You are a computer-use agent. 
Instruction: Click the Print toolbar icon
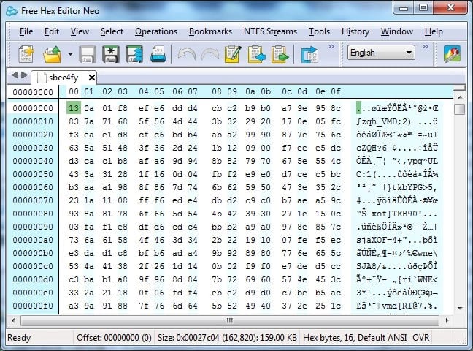pyautogui.click(x=158, y=53)
